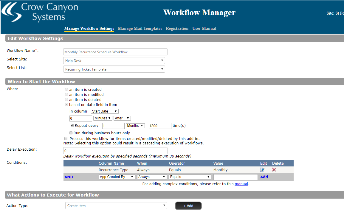Image resolution: width=344 pixels, height=212 pixels.
Task: Delete the Recurrence Type condition row
Action: [274, 170]
